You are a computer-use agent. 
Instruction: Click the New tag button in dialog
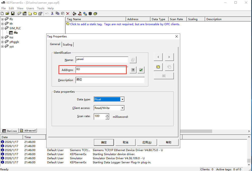(x=158, y=67)
